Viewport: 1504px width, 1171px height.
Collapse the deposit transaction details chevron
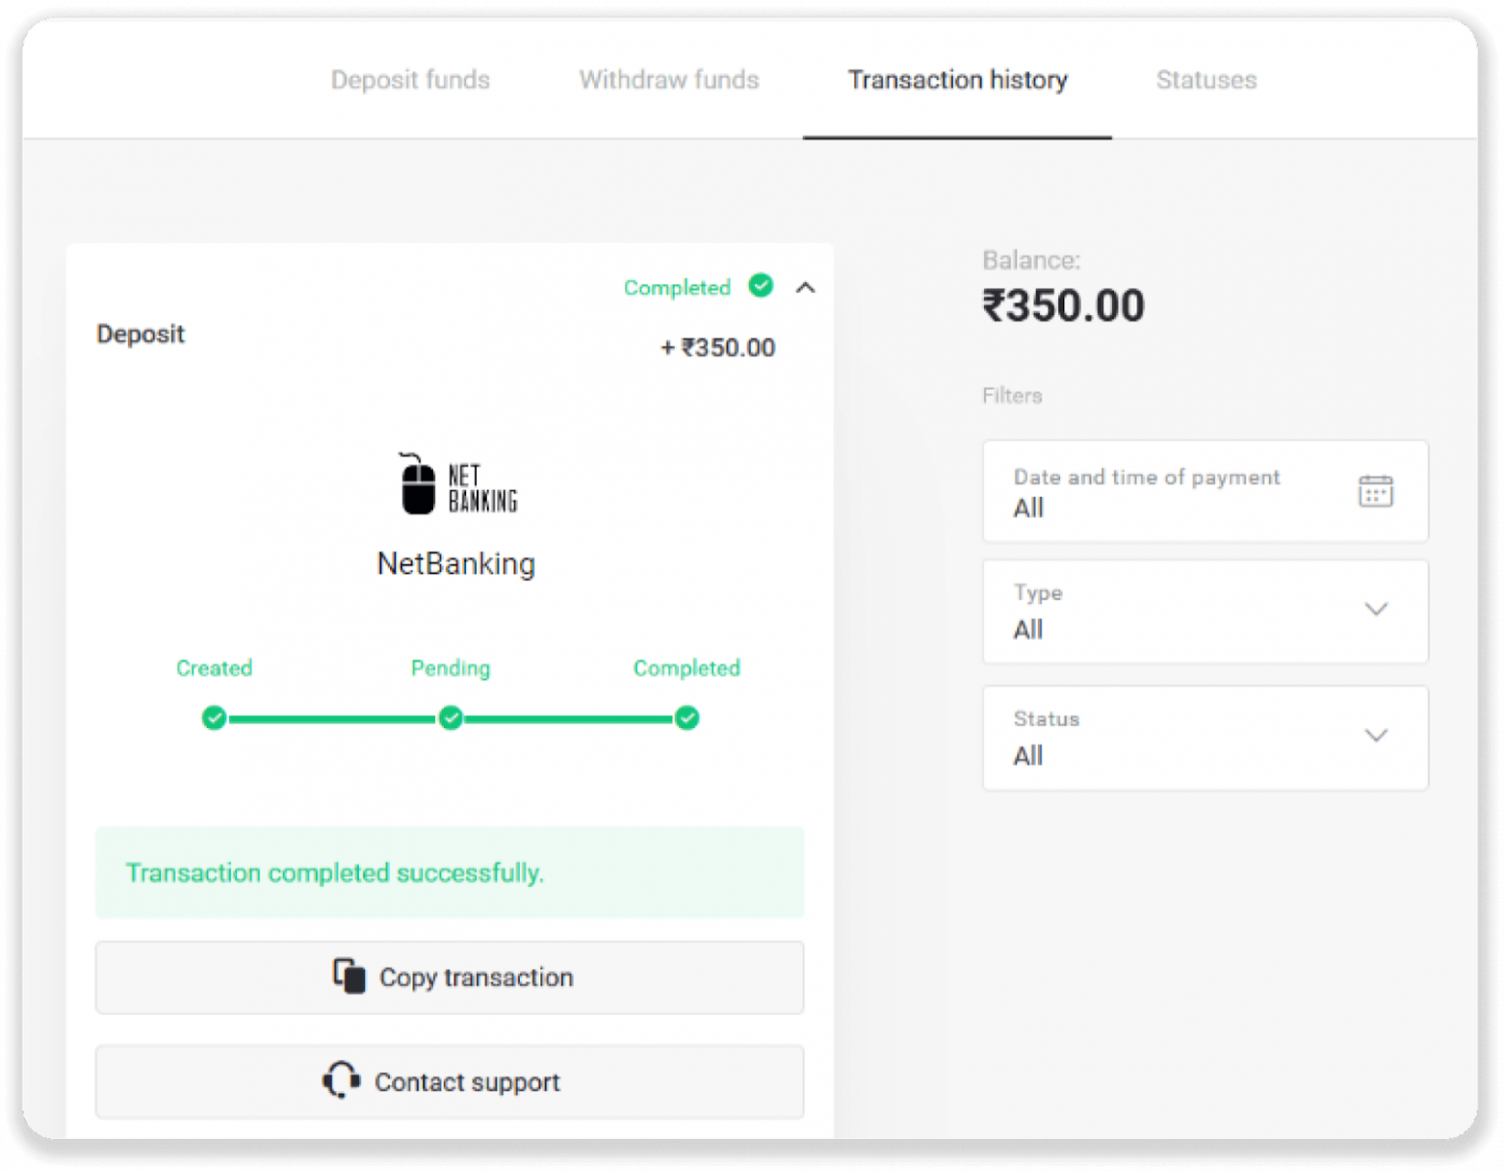tap(806, 287)
